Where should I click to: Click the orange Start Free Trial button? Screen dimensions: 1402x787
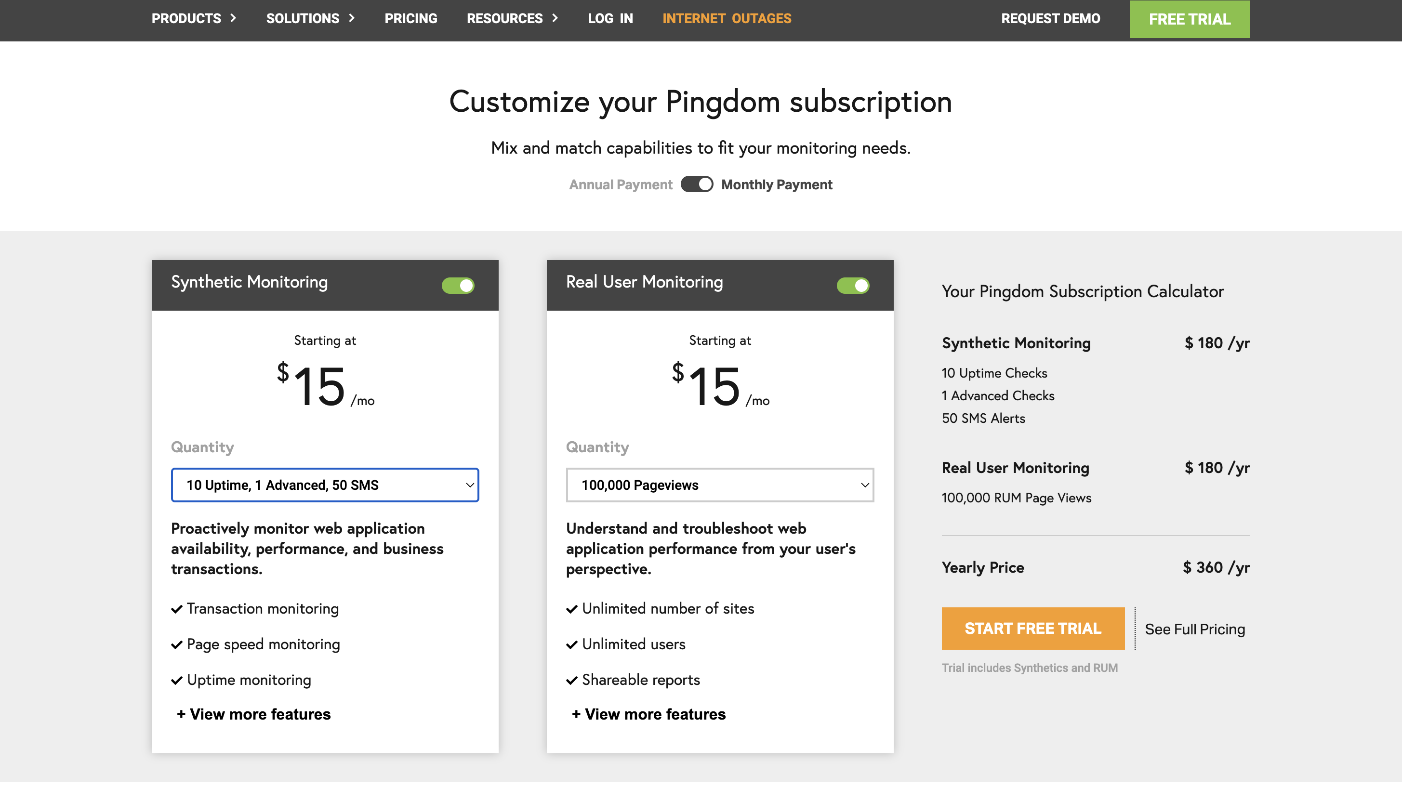coord(1033,628)
